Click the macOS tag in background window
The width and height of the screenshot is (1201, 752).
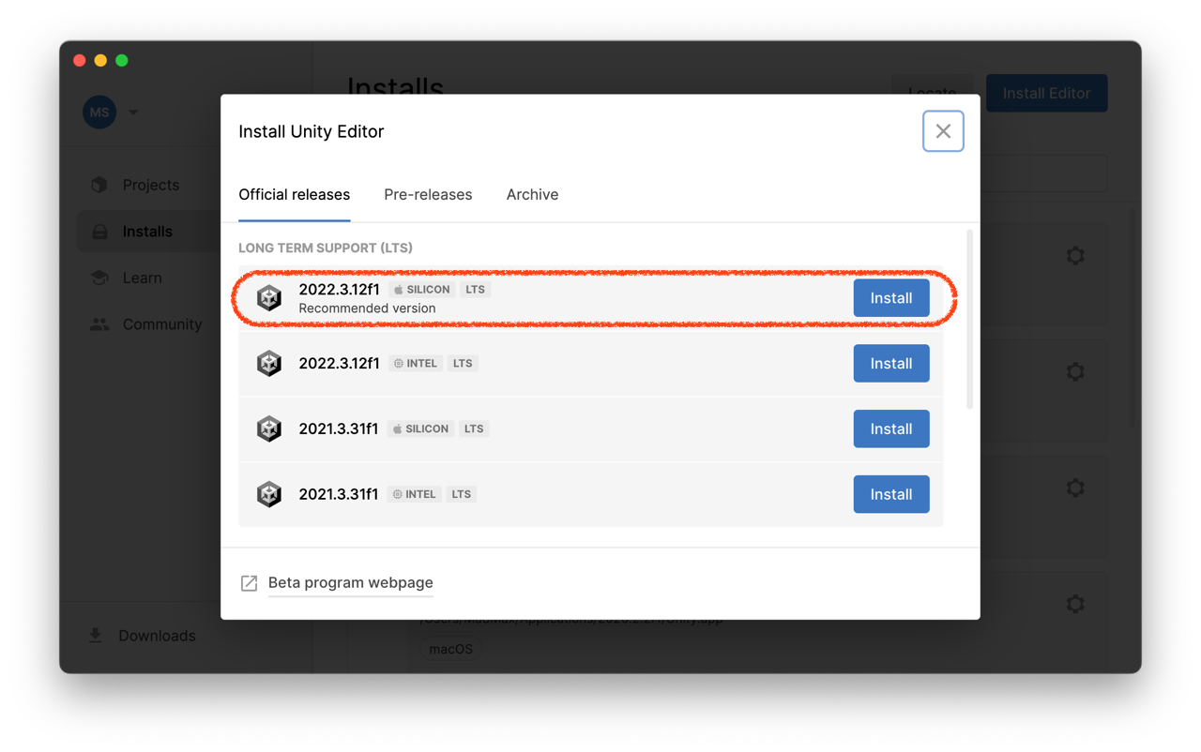pos(451,649)
